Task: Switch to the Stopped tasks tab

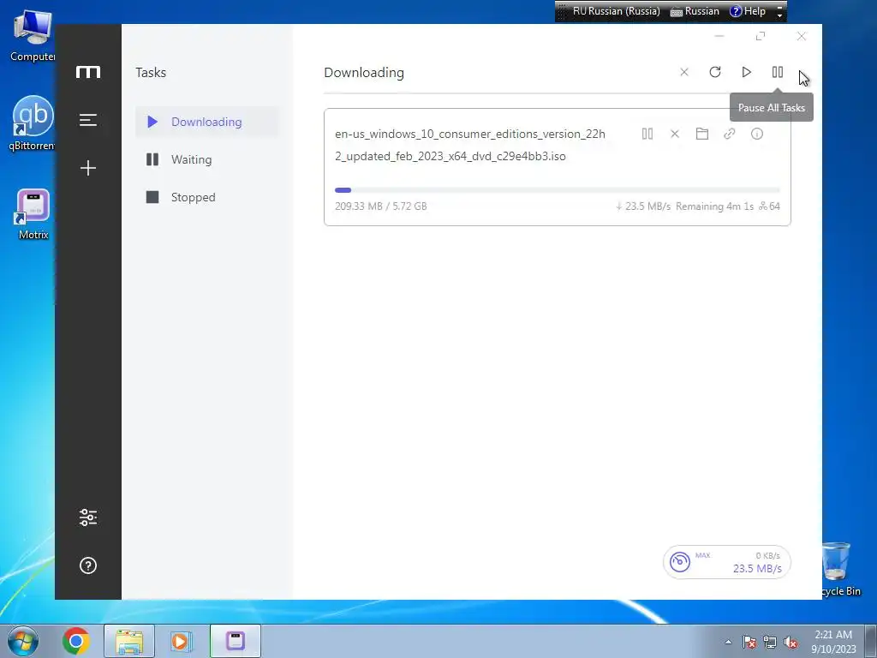Action: tap(207, 197)
